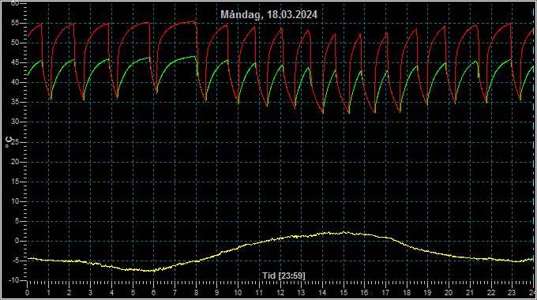The width and height of the screenshot is (537, 300).
Task: Select hour 23 on the time axis
Action: point(512,293)
